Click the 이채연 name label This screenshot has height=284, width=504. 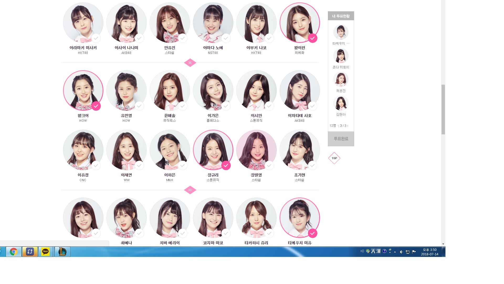[x=126, y=175]
